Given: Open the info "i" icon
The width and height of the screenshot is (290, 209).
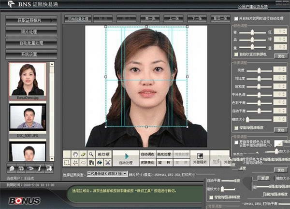Looking at the screenshot, I should tap(40, 168).
